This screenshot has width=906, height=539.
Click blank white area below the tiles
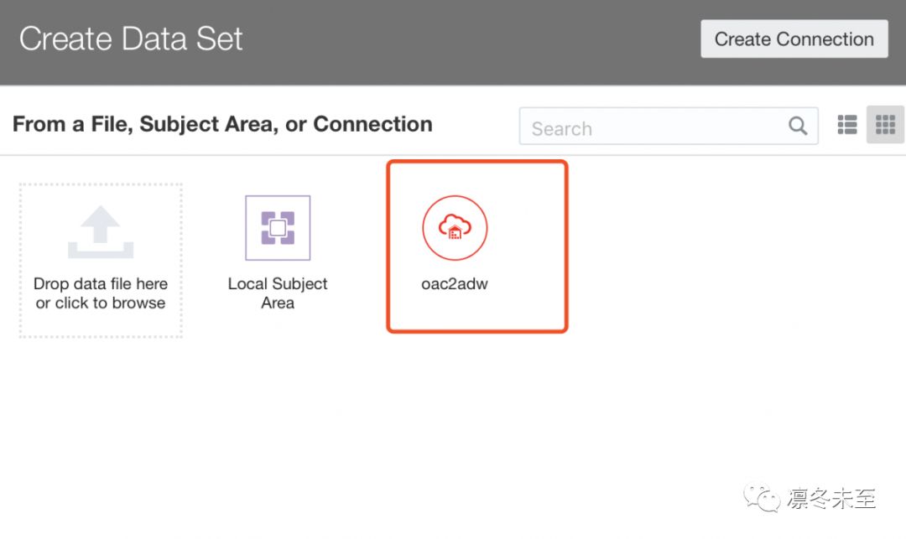click(419, 436)
